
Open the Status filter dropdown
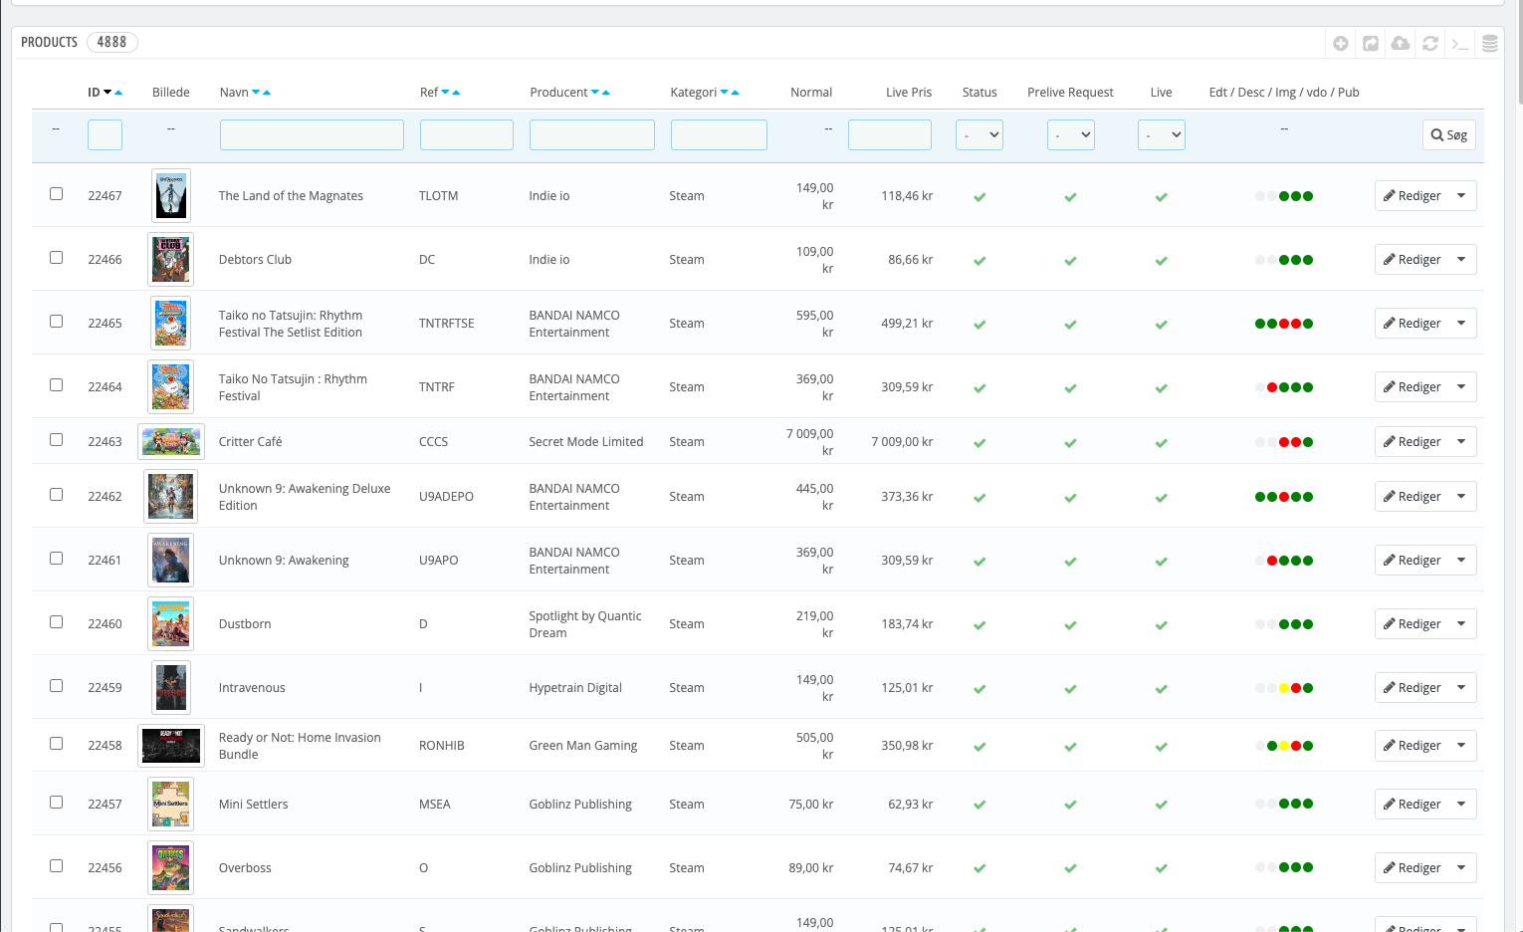[x=979, y=134]
